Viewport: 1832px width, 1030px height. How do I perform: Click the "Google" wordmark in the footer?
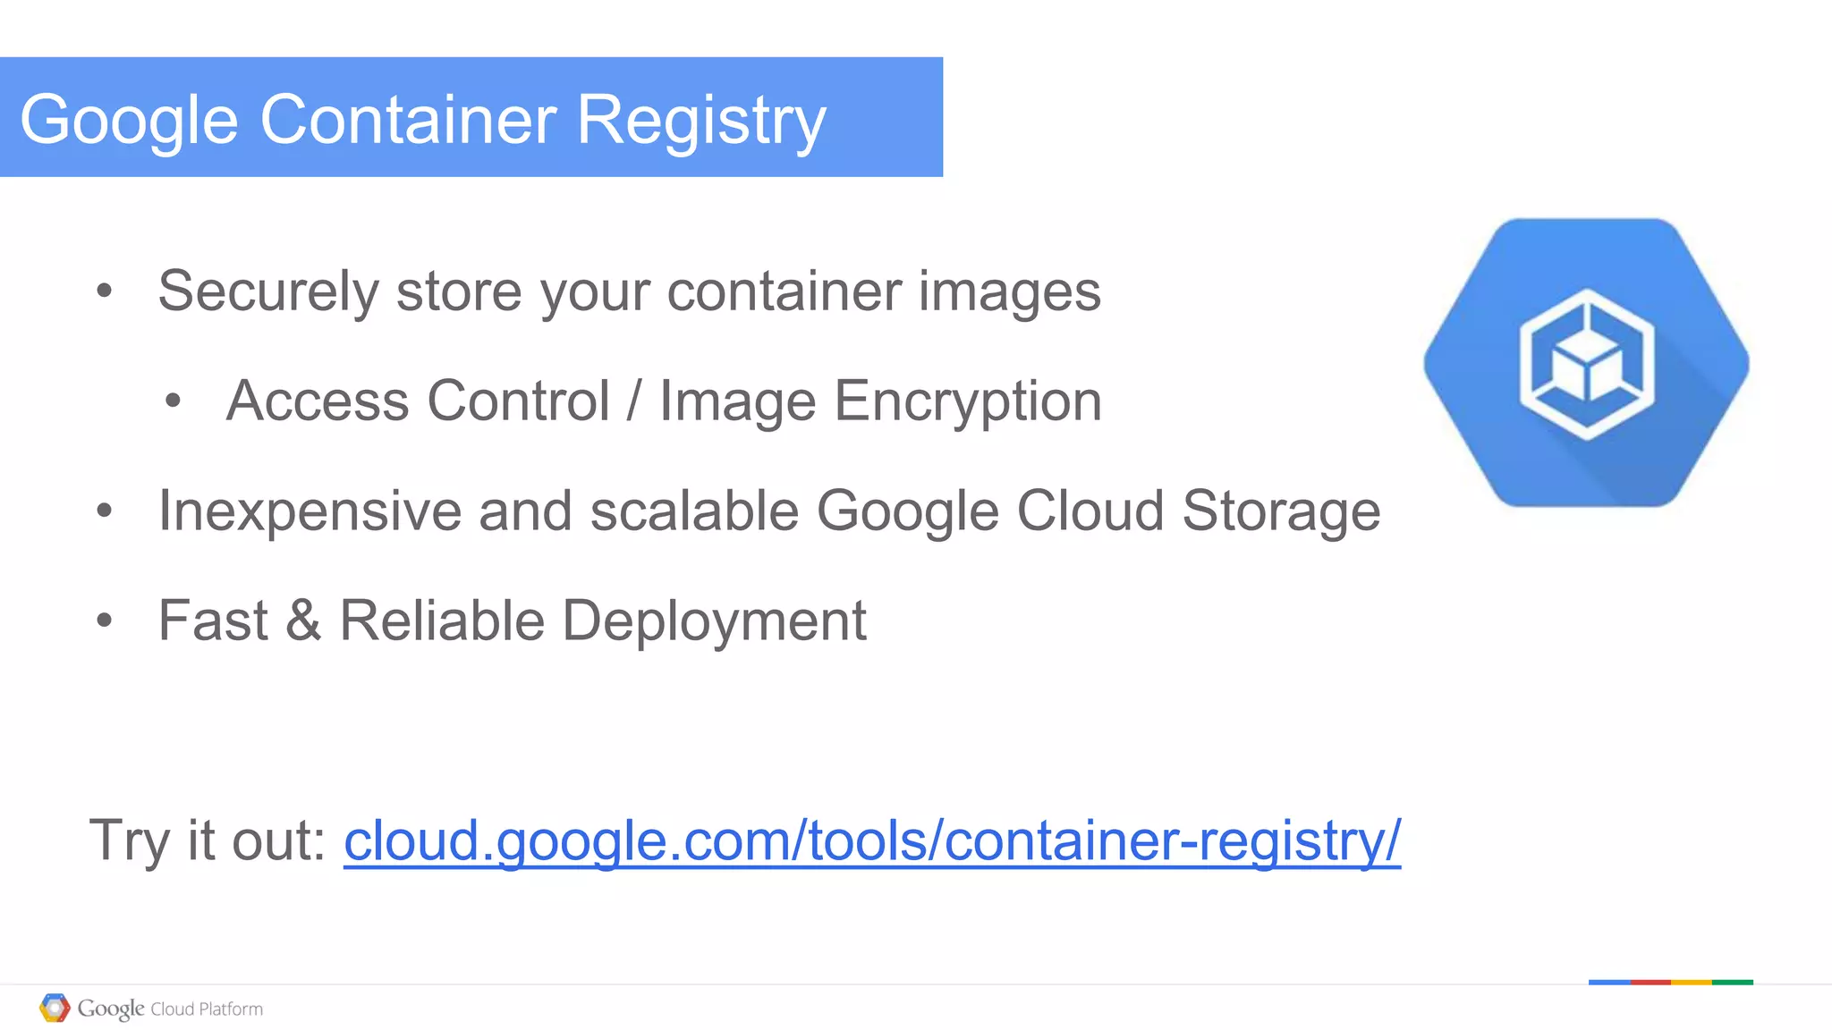click(x=110, y=1009)
